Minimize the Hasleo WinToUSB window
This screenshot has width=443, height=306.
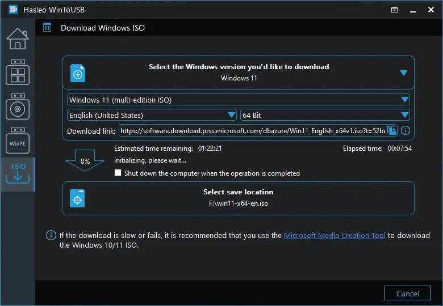[413, 10]
